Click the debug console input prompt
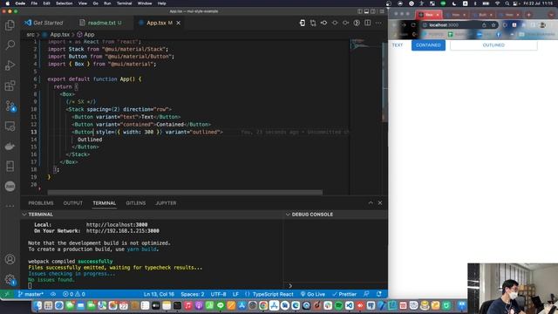Screen dimensions: 558x314 290,285
